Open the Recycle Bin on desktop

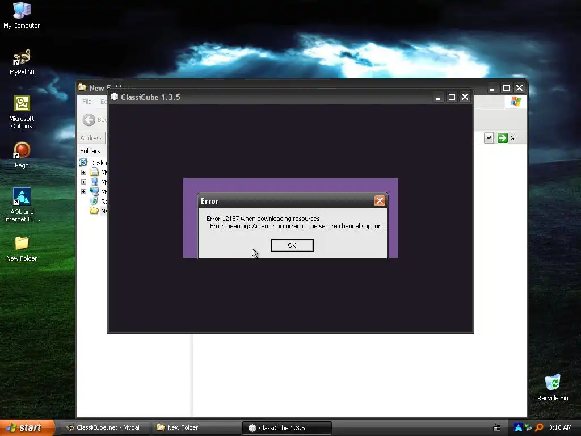pos(553,387)
